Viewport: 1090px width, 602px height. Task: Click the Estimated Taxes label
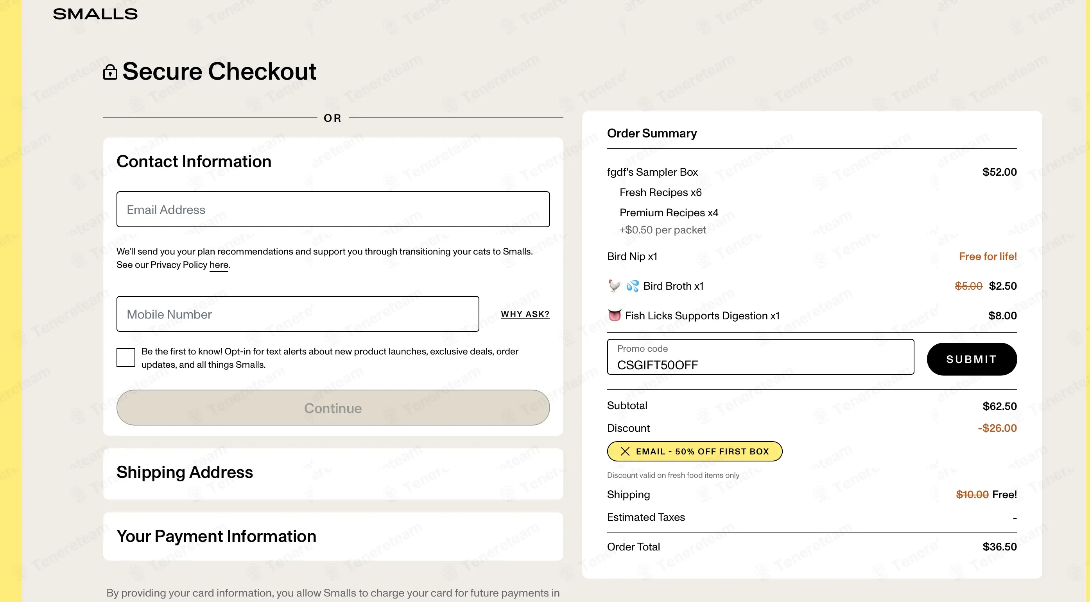(x=646, y=517)
